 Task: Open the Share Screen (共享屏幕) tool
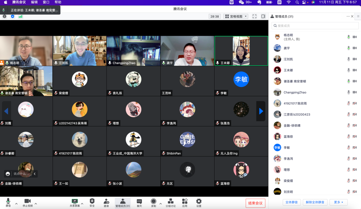click(75, 202)
